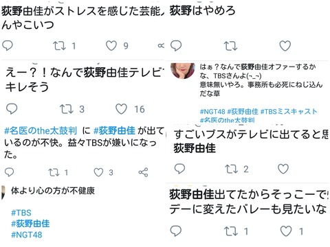Like the tweet with 16 likes
The image size is (330, 247).
(x=121, y=109)
